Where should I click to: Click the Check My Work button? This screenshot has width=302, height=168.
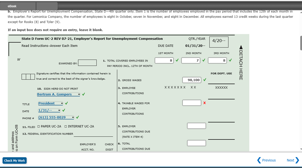tap(14, 160)
